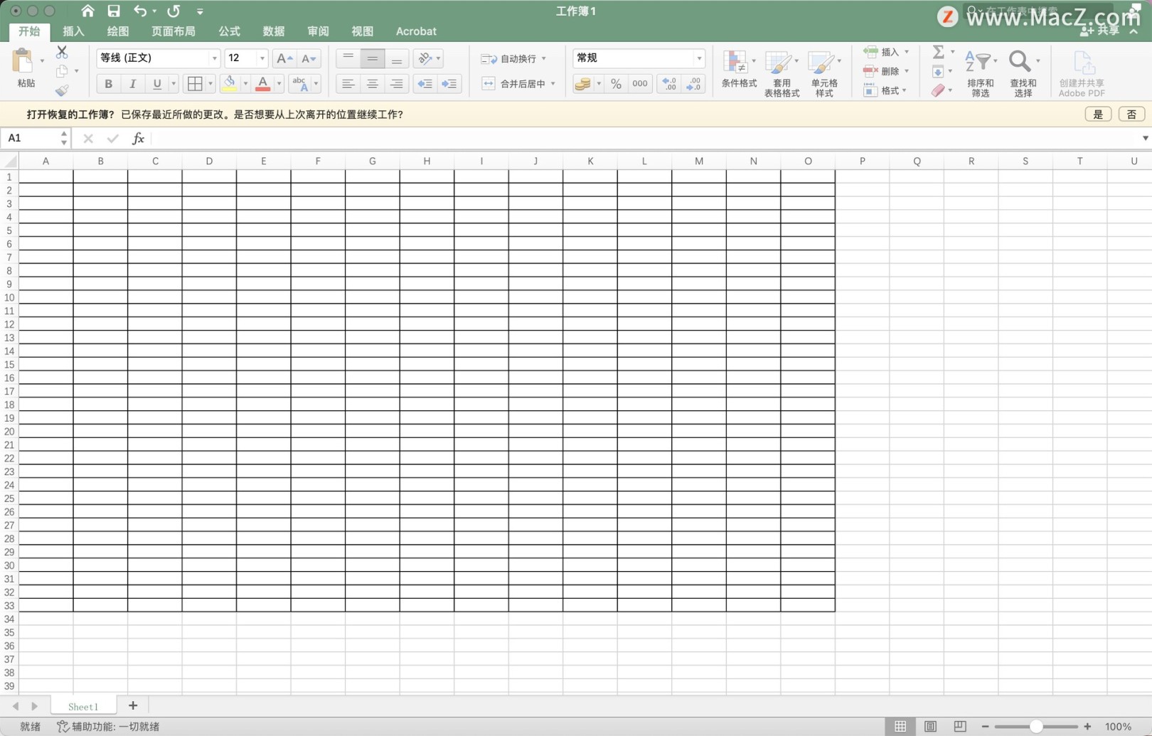Expand the Format (格式) cells dropdown
This screenshot has width=1152, height=736.
click(x=905, y=90)
